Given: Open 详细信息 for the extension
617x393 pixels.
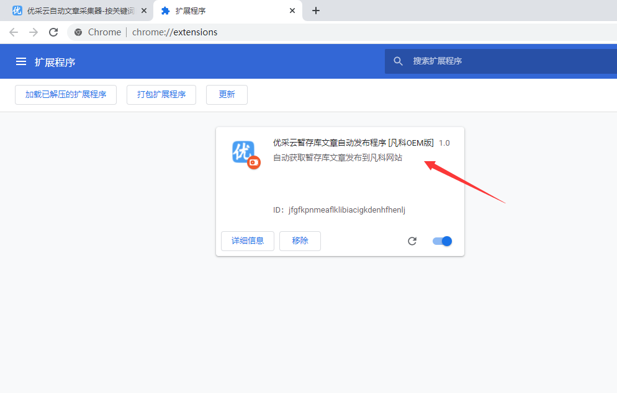Looking at the screenshot, I should coord(248,241).
